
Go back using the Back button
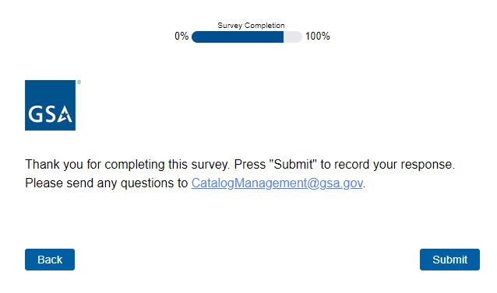click(50, 260)
